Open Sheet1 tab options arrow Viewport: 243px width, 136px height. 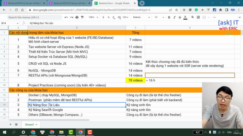point(36,125)
